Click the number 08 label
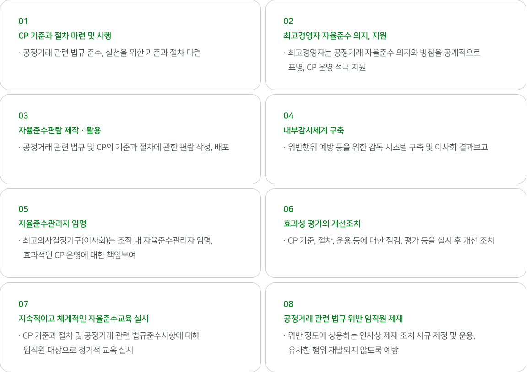Viewport: 531px width, 372px height. pos(288,304)
